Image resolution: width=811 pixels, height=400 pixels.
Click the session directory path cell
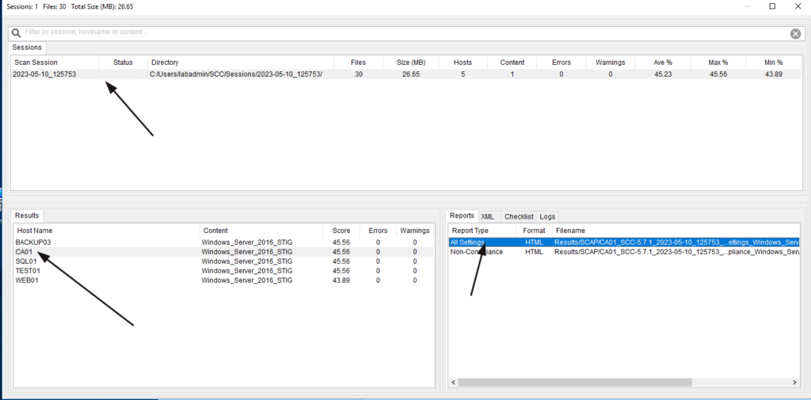238,74
